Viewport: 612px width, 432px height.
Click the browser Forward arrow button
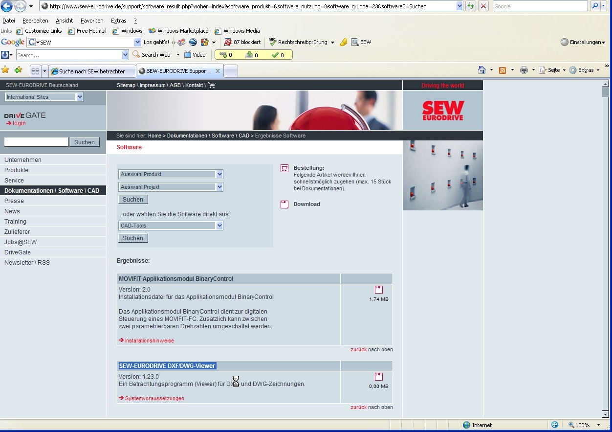coord(20,6)
